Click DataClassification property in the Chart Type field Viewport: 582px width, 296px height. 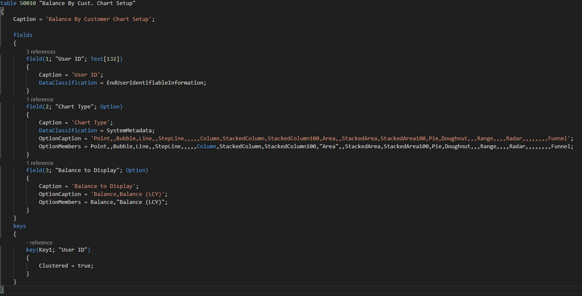tap(68, 131)
